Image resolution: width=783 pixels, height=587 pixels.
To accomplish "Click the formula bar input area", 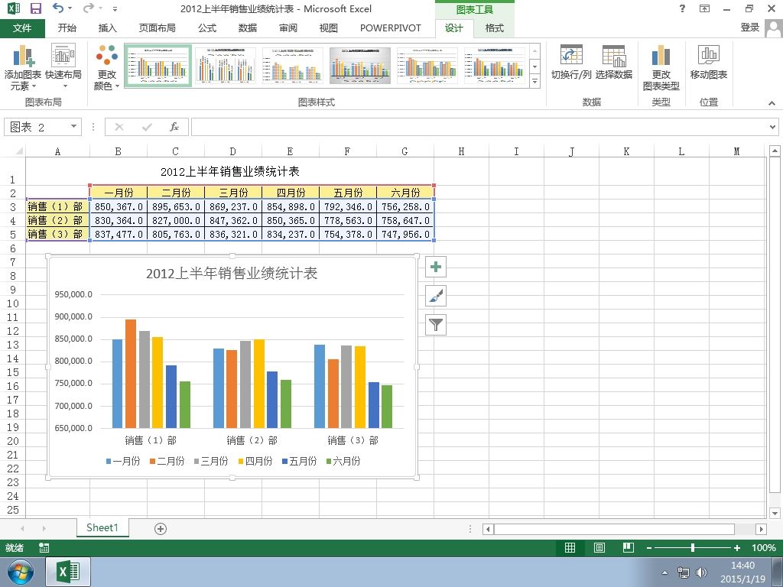I will (479, 127).
